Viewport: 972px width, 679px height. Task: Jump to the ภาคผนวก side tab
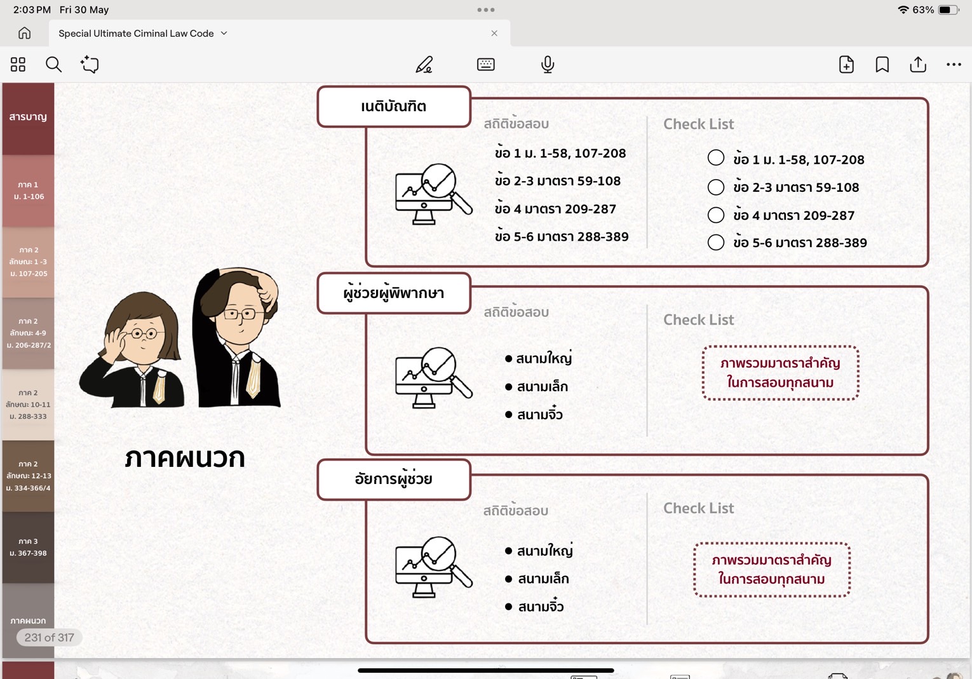click(28, 620)
